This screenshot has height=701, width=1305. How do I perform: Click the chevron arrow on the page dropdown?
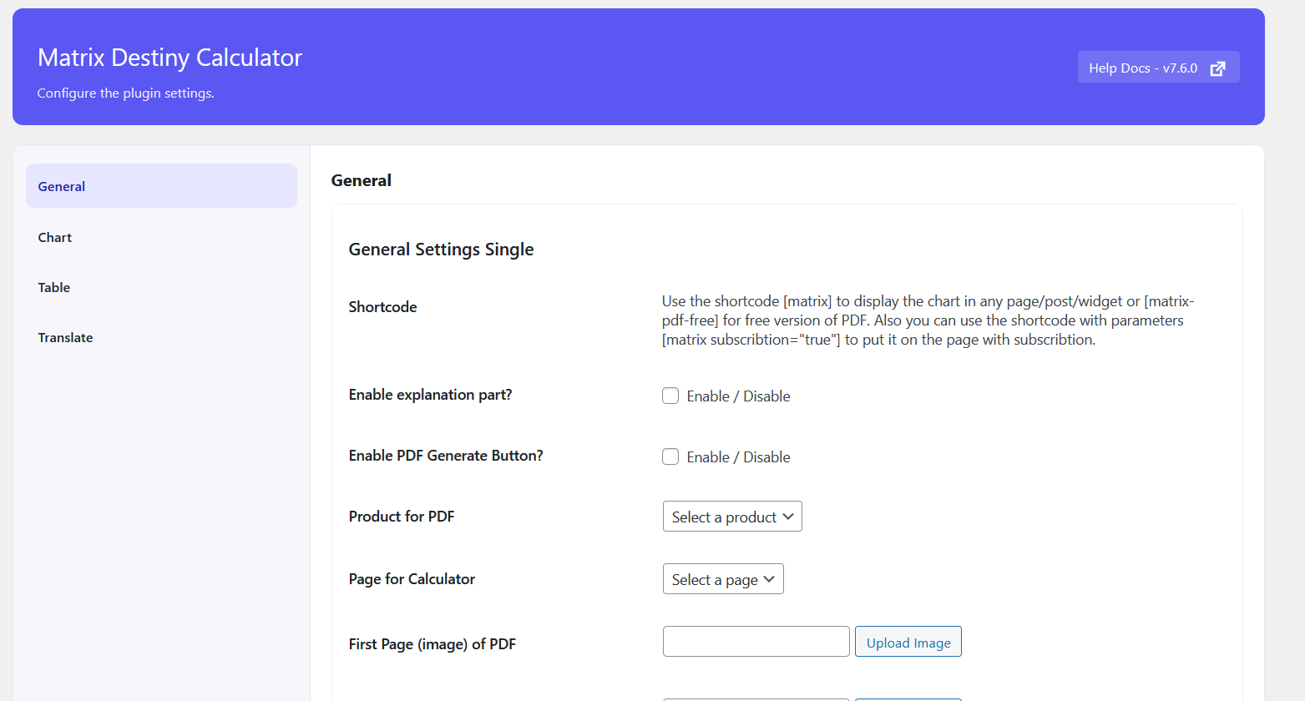(769, 579)
